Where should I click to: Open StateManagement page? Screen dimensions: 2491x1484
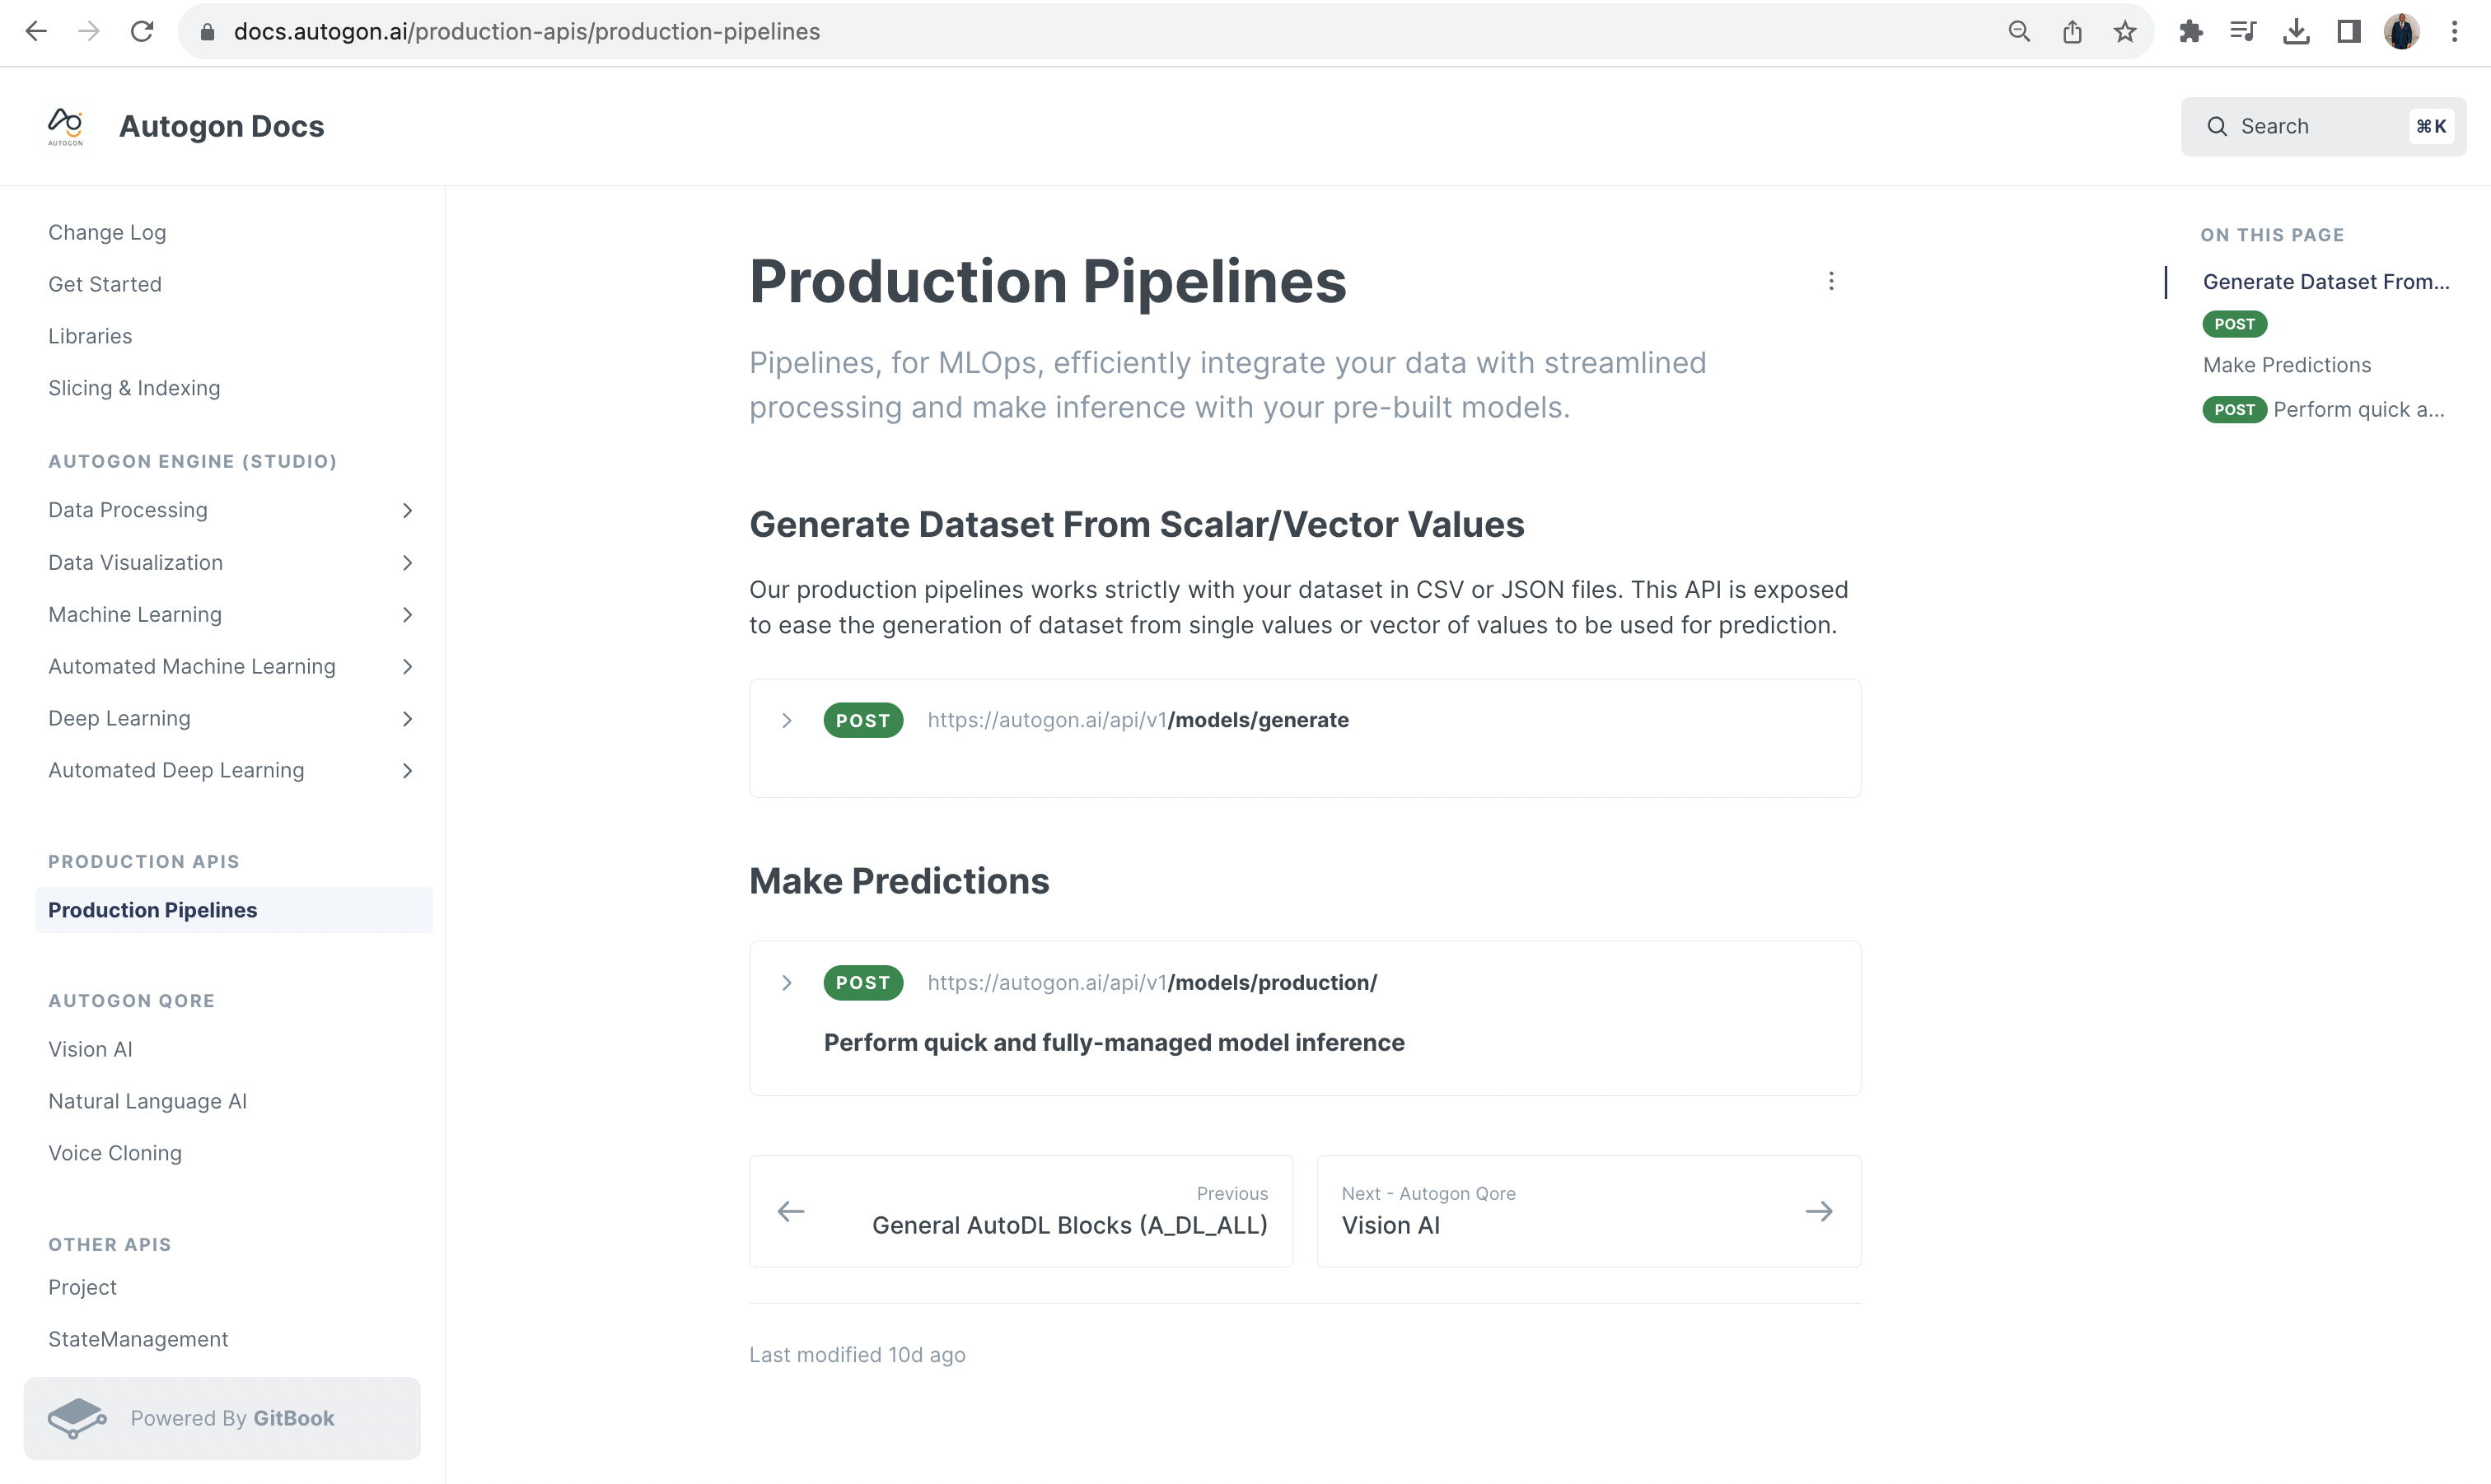pyautogui.click(x=138, y=1339)
